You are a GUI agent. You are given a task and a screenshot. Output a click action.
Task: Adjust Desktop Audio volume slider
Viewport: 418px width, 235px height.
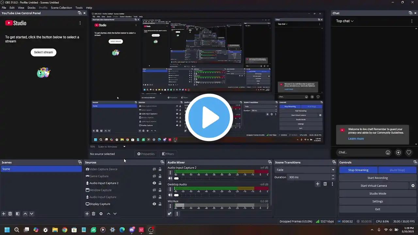[176, 195]
